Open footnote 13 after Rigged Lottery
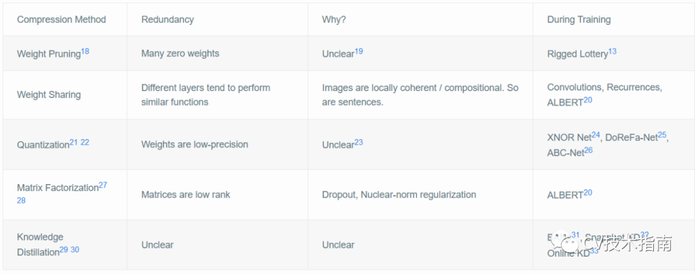The height and width of the screenshot is (274, 695). click(x=612, y=51)
